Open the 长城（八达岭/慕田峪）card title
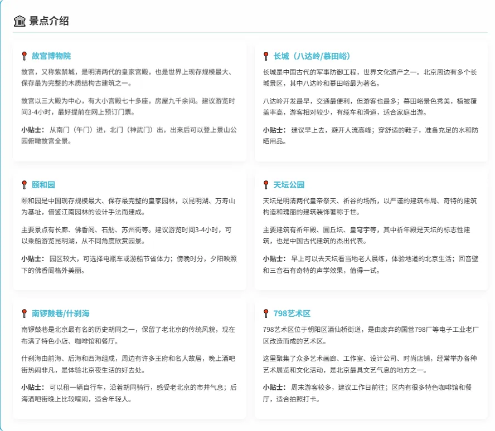This screenshot has height=431, width=495. pos(312,56)
